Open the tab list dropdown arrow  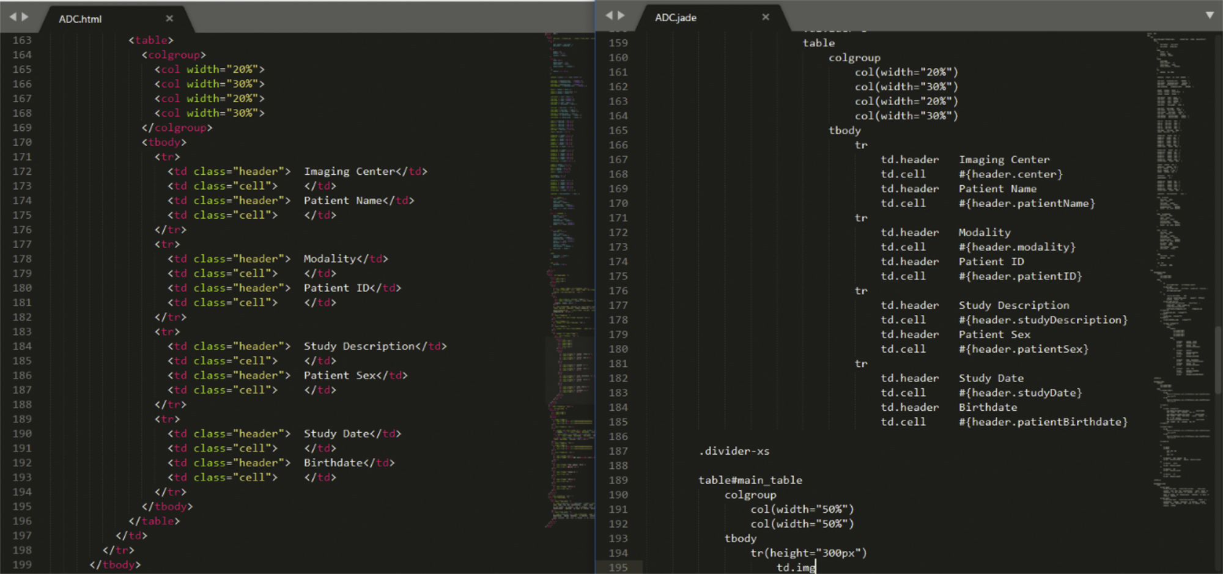1210,15
